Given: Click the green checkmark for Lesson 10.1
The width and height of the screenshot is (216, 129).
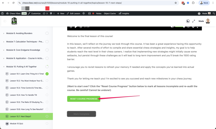Looking at the screenshot, I should tap(47, 74).
